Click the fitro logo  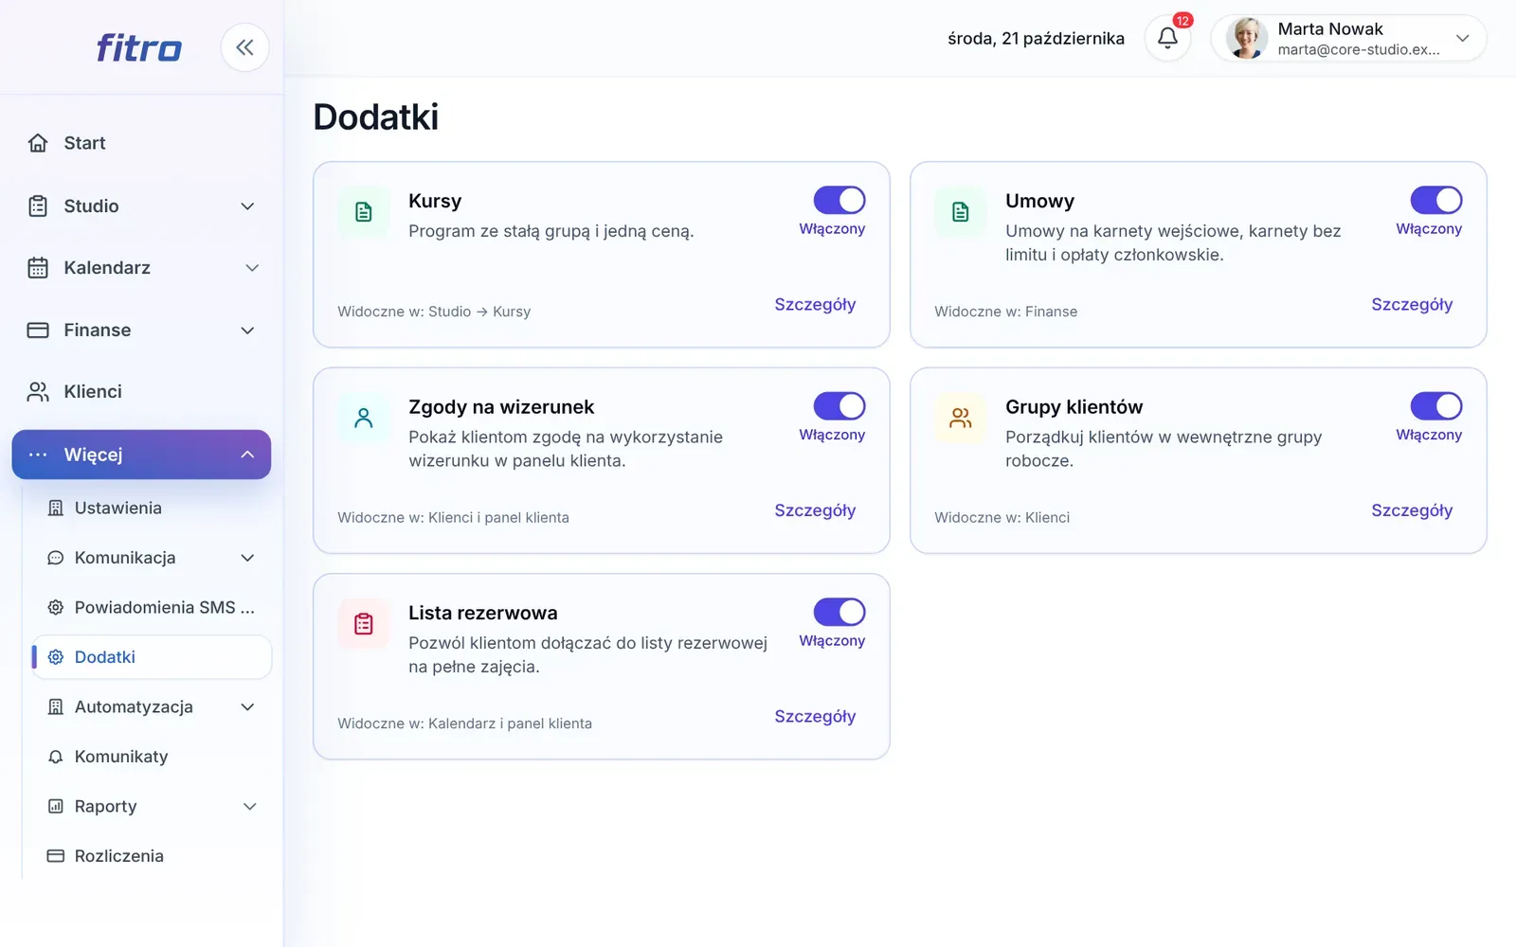point(138,47)
